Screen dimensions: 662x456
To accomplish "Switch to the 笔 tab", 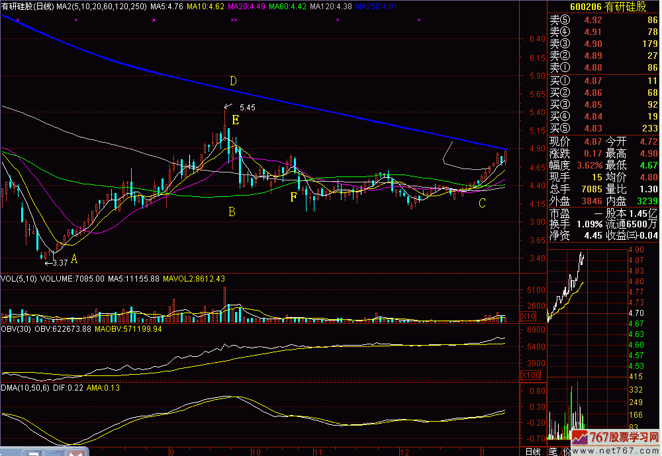I will (x=552, y=451).
